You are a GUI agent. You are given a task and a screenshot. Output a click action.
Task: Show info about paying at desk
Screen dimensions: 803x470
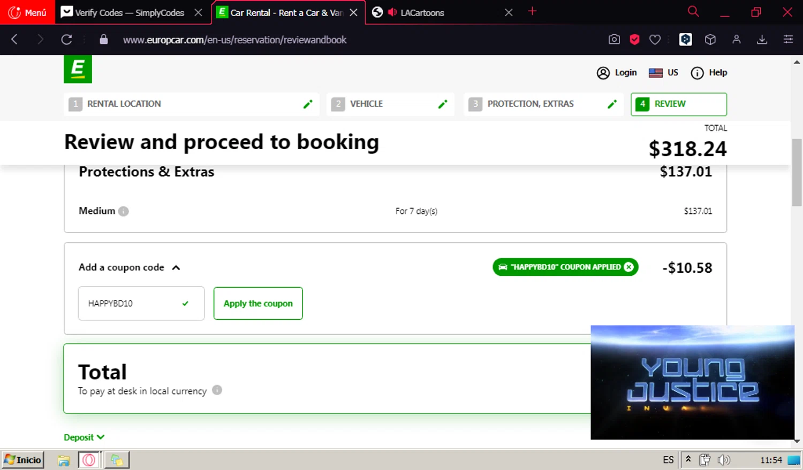point(217,390)
